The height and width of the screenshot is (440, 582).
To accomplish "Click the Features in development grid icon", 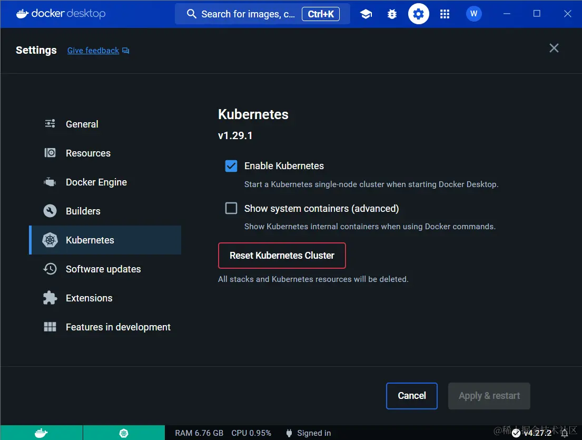I will coord(50,327).
